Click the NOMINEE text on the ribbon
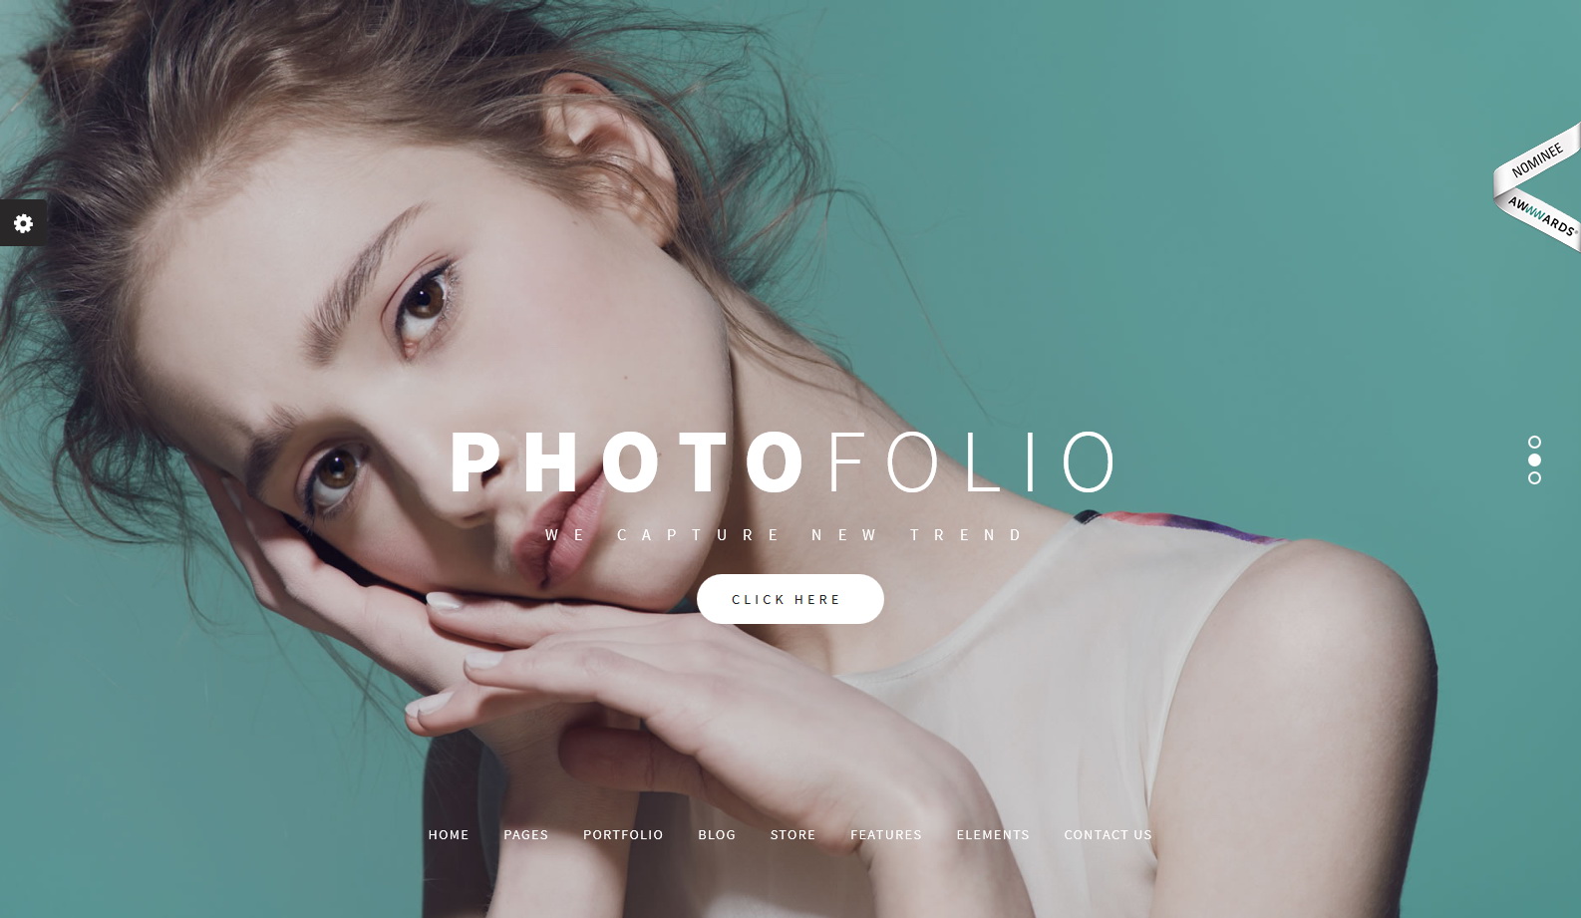This screenshot has height=918, width=1581. tap(1537, 160)
